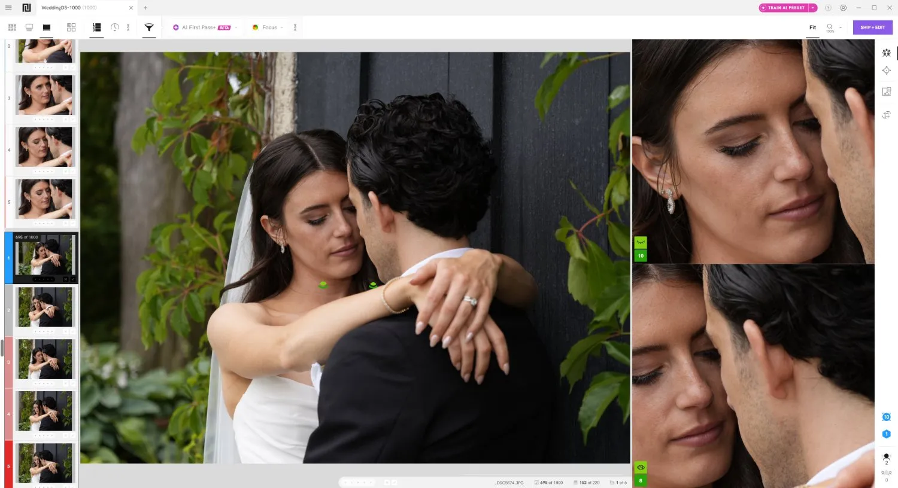Toggle the green focus indicator on bride's face

[x=323, y=285]
